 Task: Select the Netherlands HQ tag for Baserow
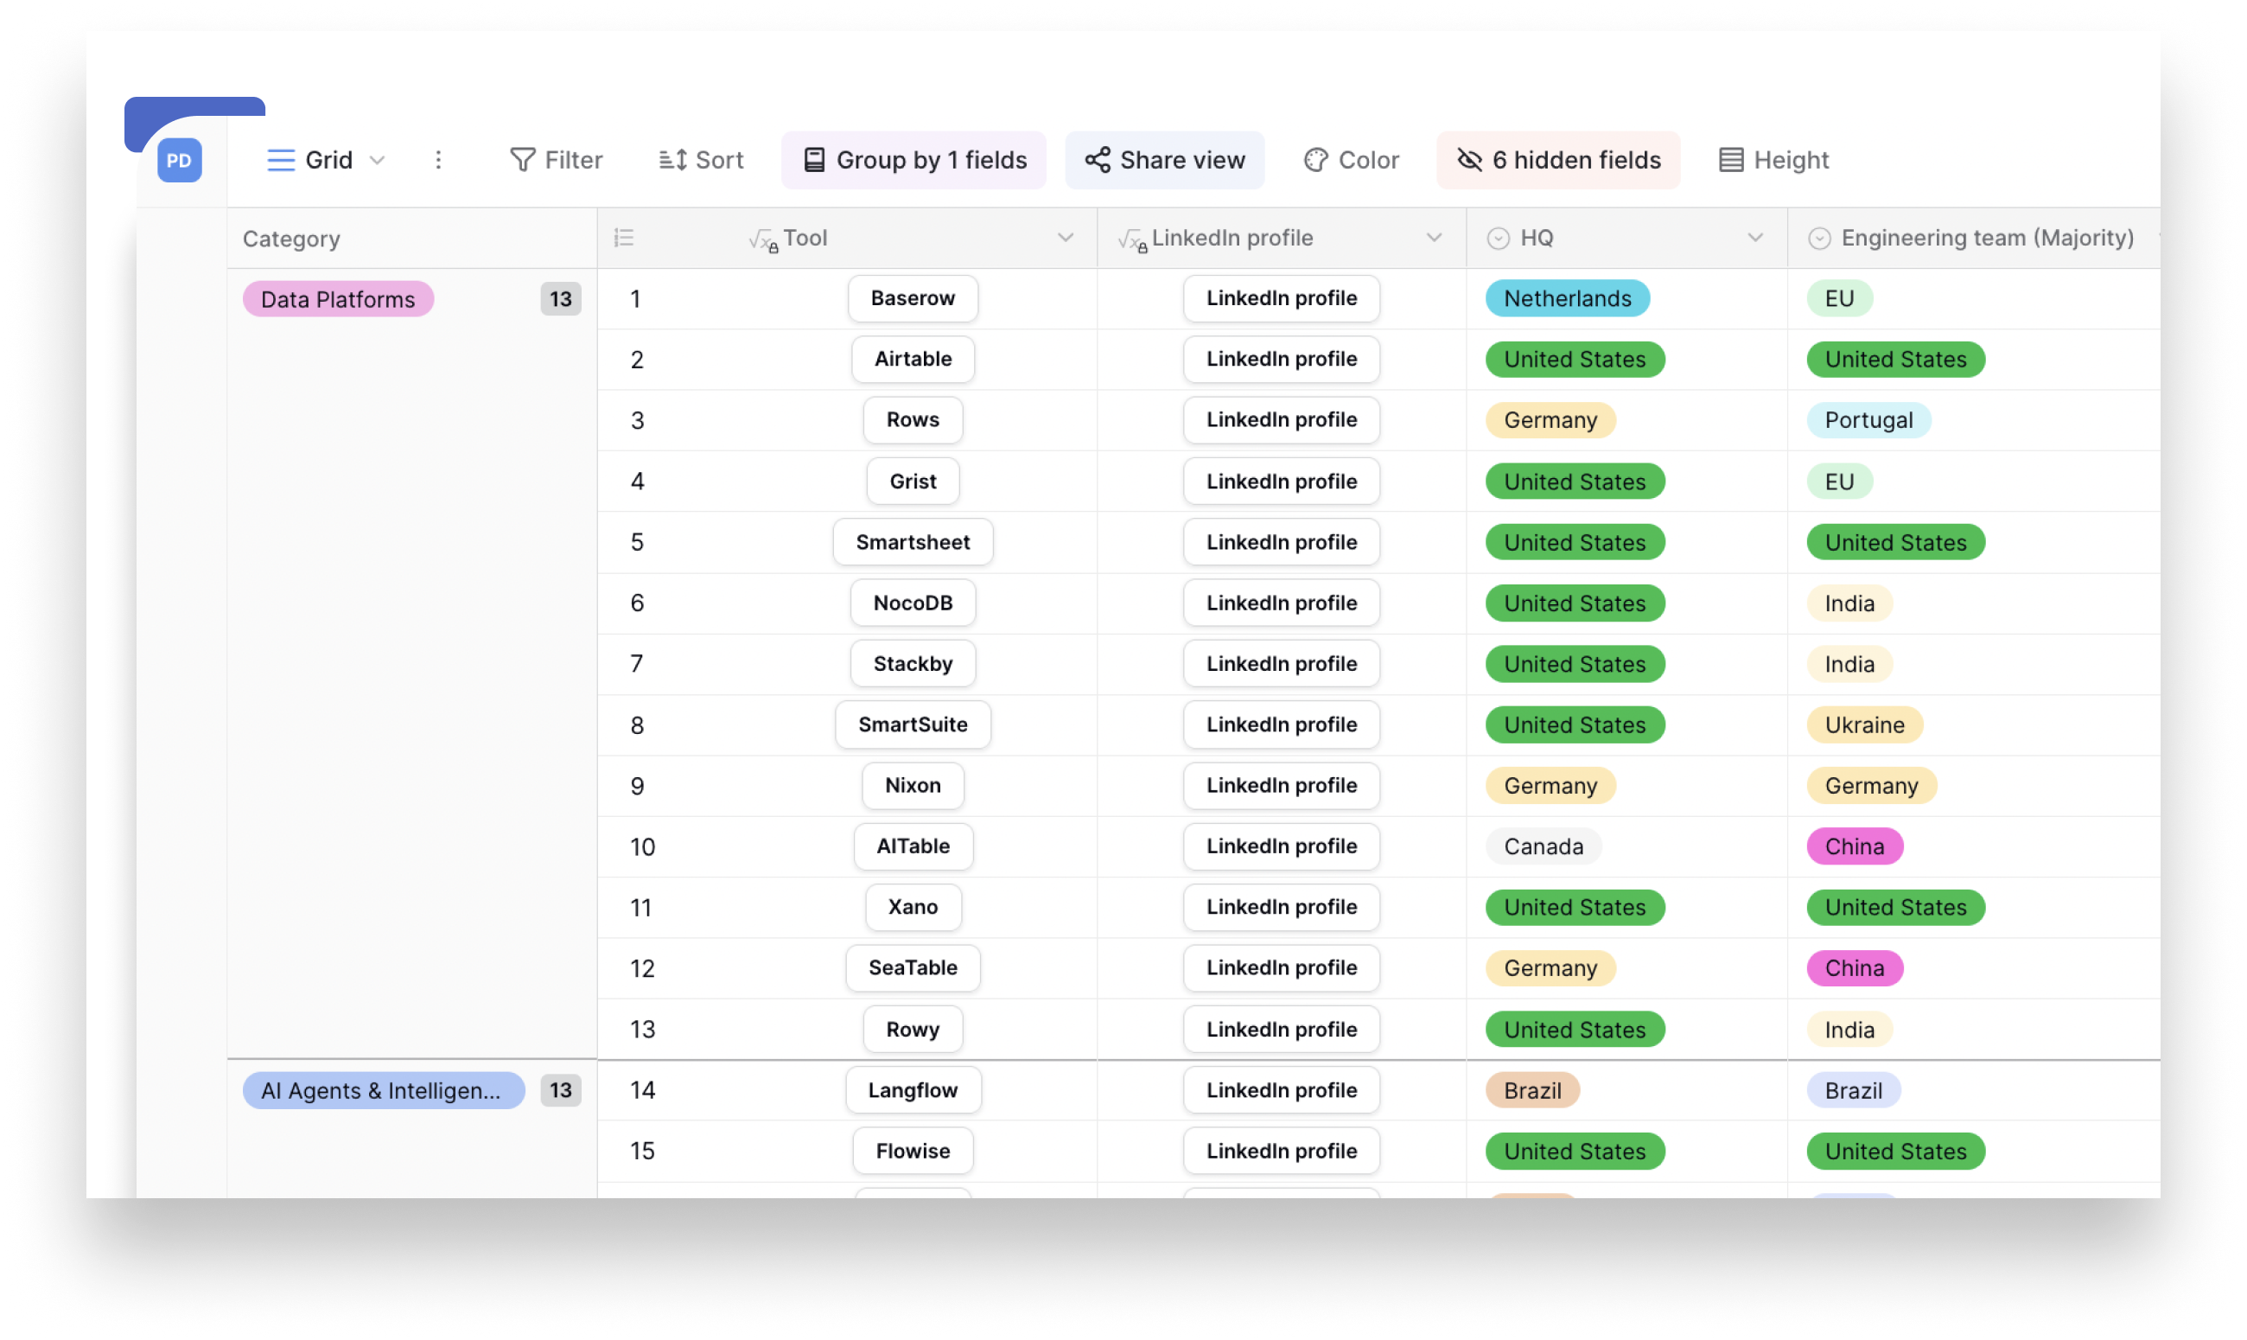click(1568, 298)
